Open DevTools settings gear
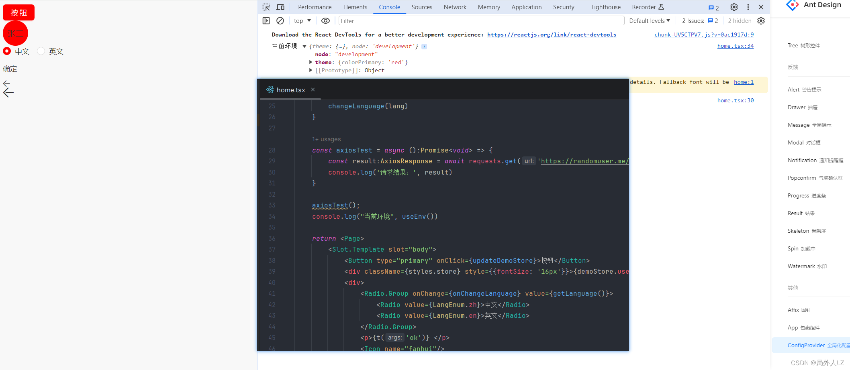Viewport: 850px width, 370px height. (x=734, y=7)
